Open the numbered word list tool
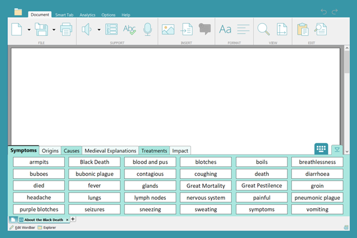Screen dimensions: 357x238 (112, 29)
